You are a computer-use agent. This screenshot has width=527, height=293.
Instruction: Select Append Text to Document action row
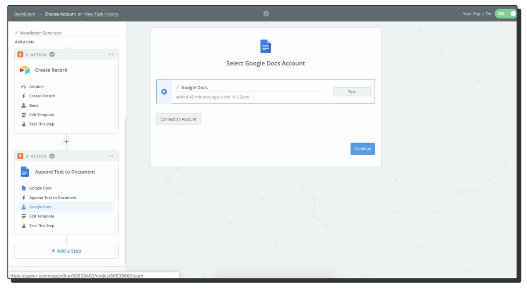pyautogui.click(x=66, y=198)
